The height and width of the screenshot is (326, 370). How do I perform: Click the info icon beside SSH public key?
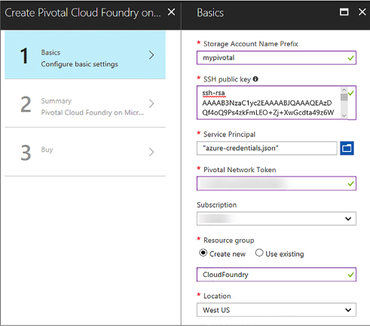coord(255,79)
